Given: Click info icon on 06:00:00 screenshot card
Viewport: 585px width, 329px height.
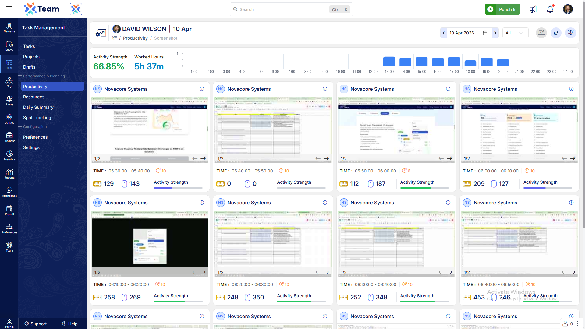Looking at the screenshot, I should tap(571, 89).
